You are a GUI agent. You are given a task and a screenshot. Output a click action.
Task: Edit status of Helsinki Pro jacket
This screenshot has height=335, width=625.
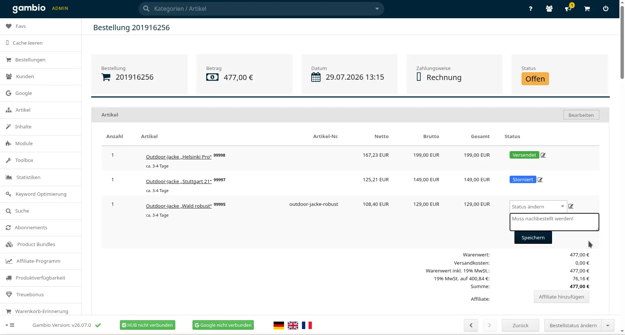[543, 155]
